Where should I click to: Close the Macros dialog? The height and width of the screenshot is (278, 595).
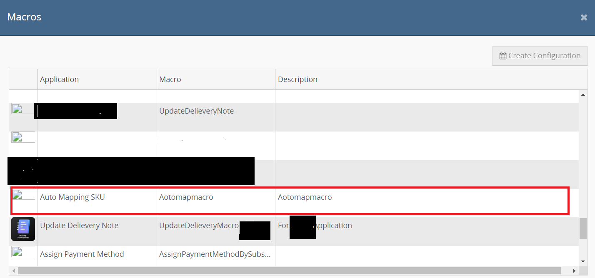[x=584, y=17]
